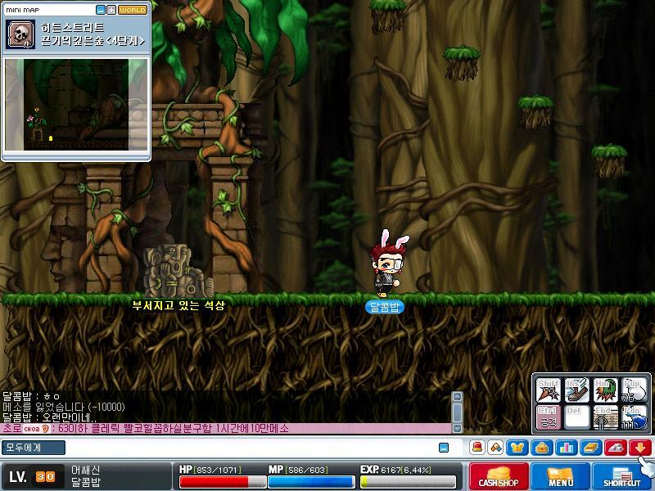Viewport: 655px width, 491px height.
Task: Click the chat text input field
Action: tap(251, 448)
